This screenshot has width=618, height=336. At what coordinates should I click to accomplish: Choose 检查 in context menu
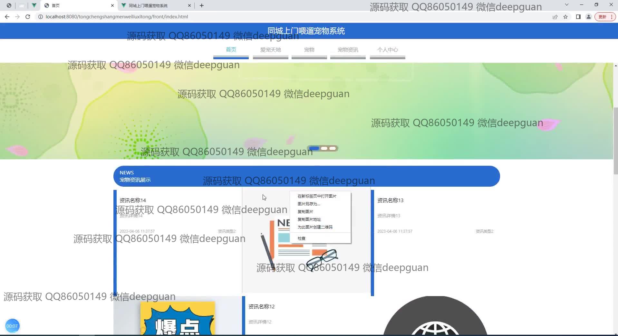pyautogui.click(x=320, y=238)
